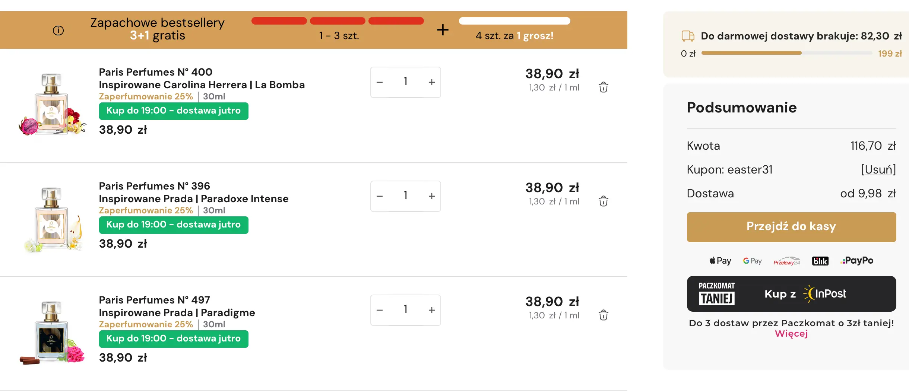Open La Bomba perfume product image
This screenshot has width=909, height=391.
[x=52, y=104]
